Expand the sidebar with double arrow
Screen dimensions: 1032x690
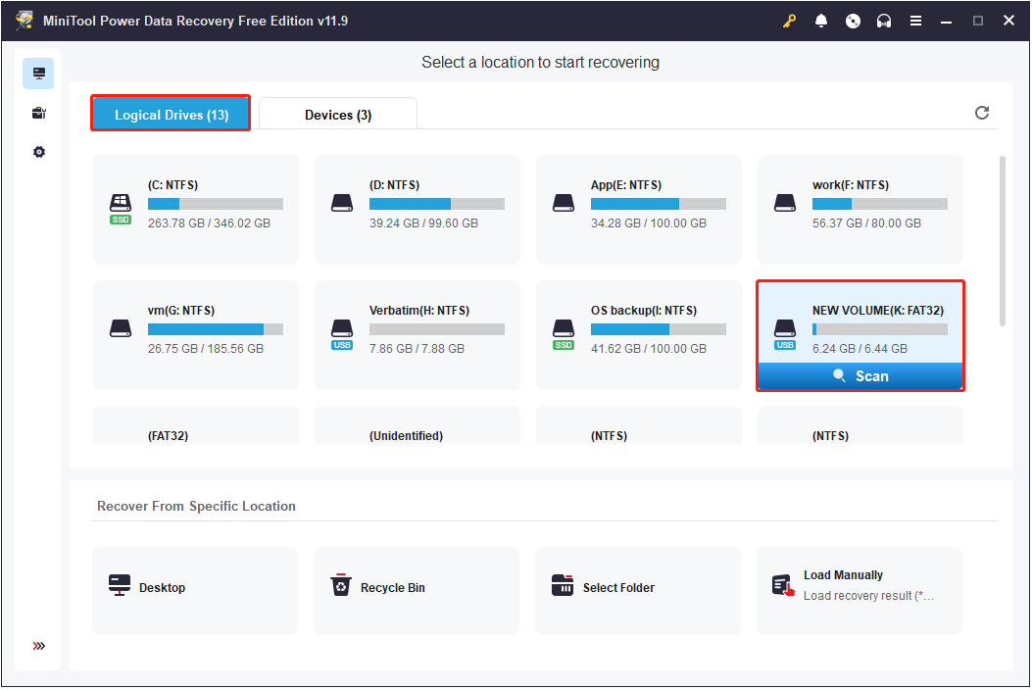point(38,646)
